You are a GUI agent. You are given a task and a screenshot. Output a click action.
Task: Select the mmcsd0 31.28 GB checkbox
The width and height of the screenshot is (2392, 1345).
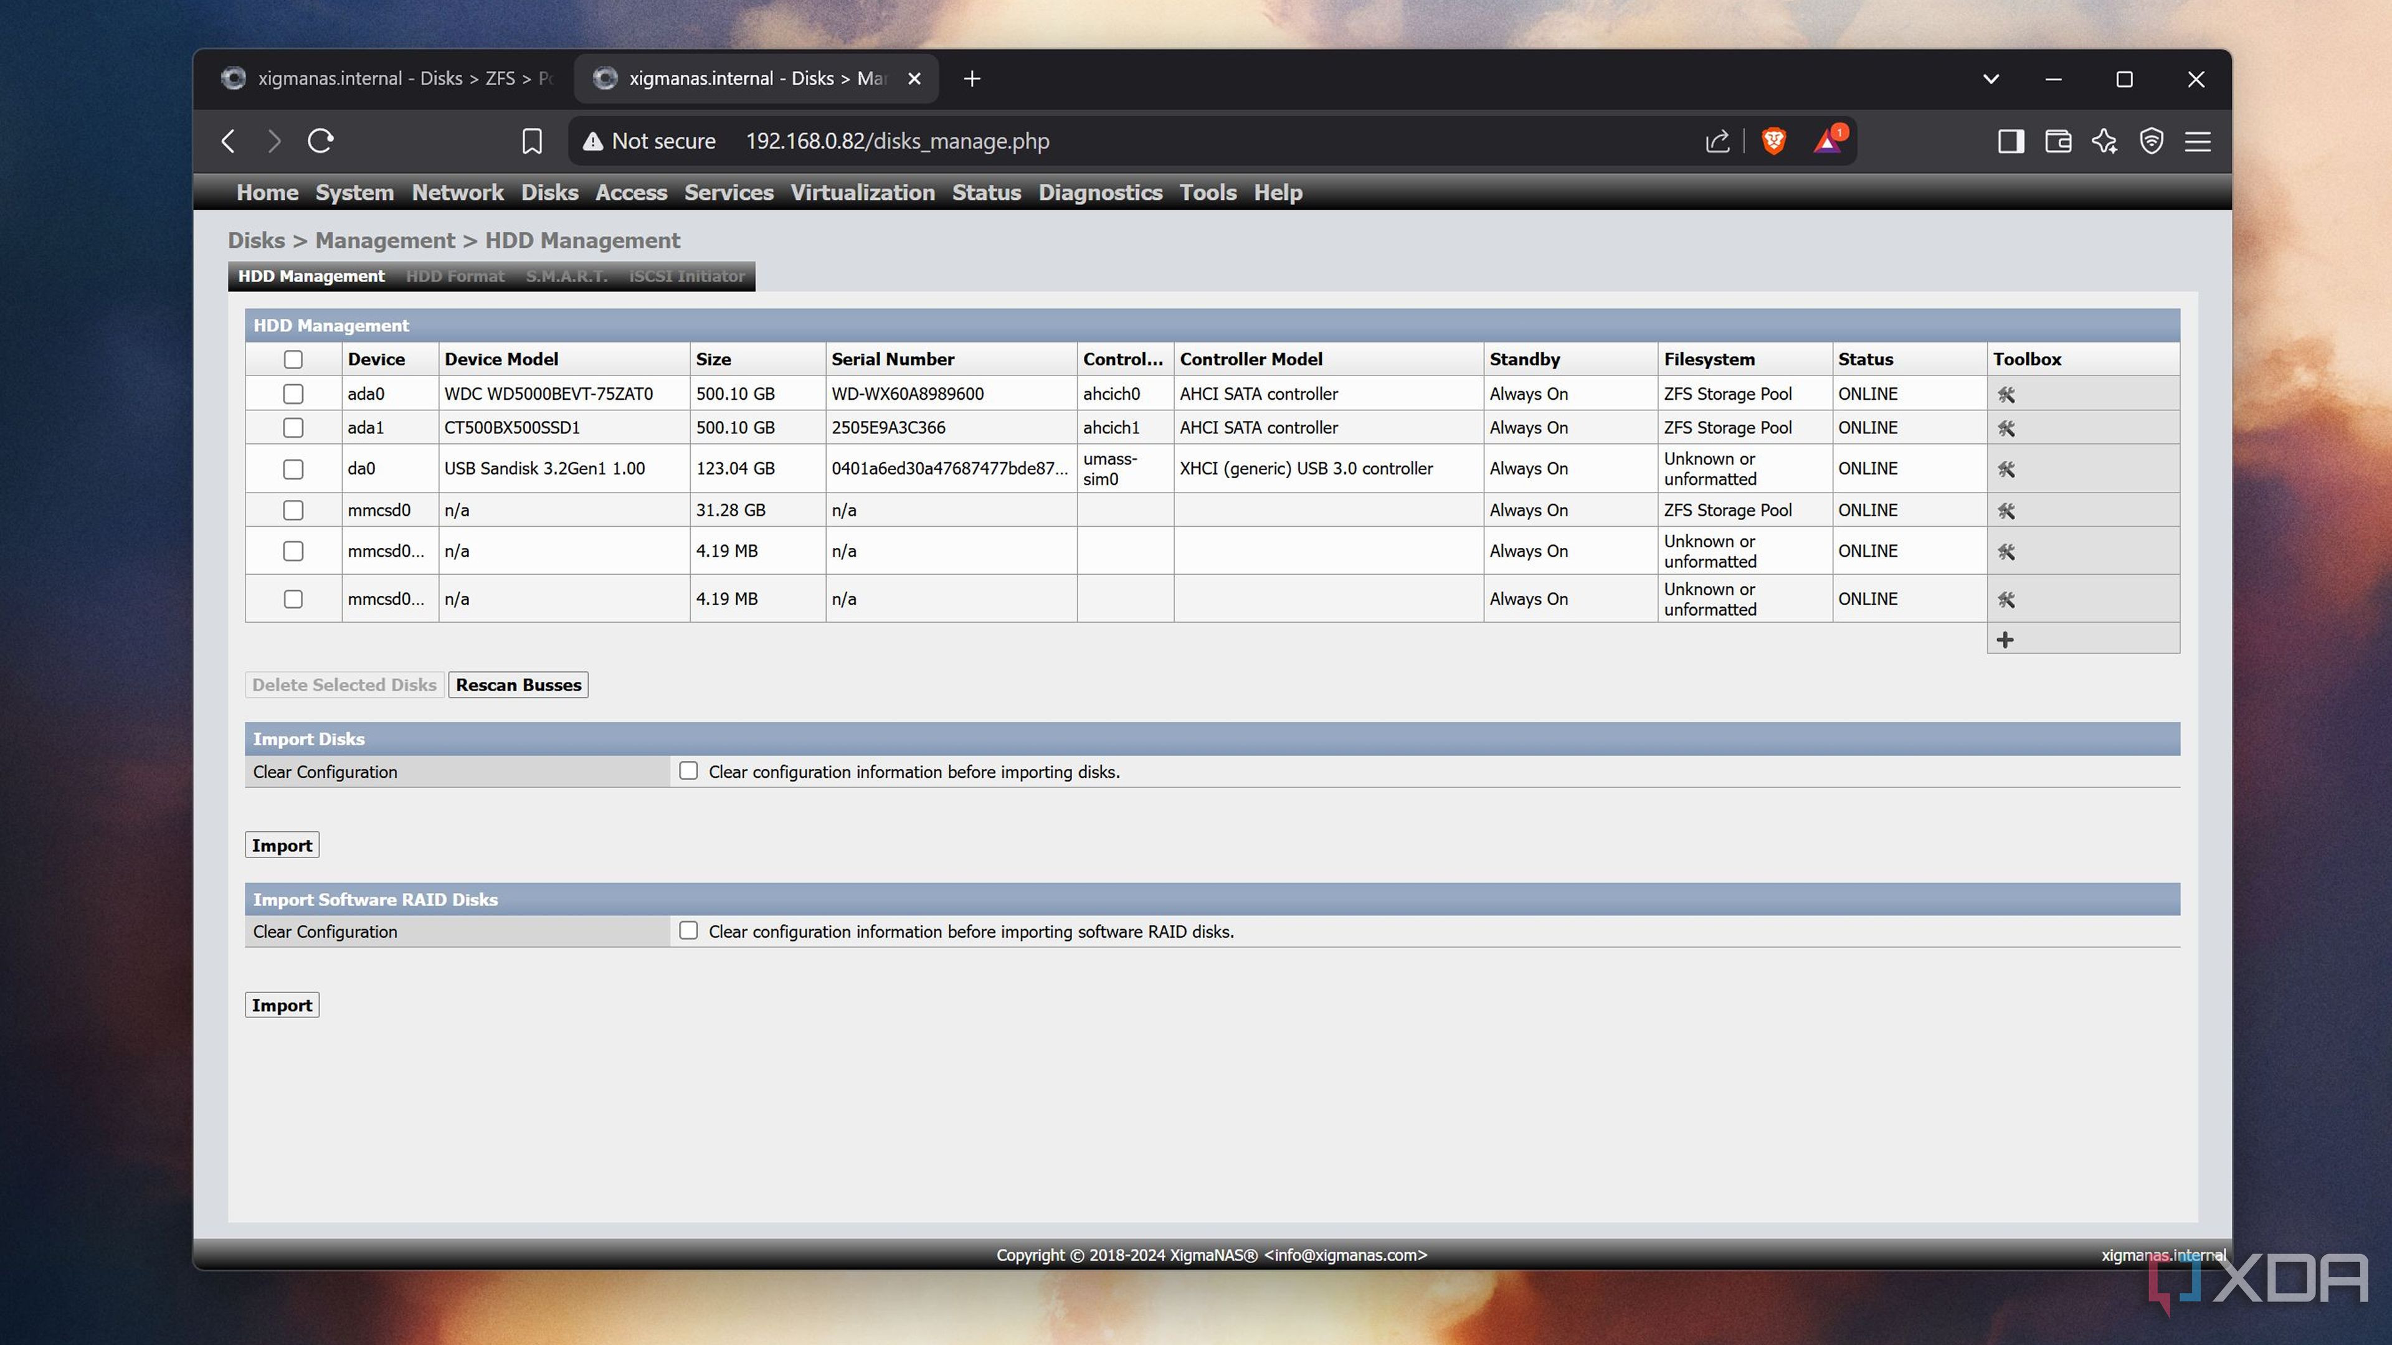tap(293, 509)
